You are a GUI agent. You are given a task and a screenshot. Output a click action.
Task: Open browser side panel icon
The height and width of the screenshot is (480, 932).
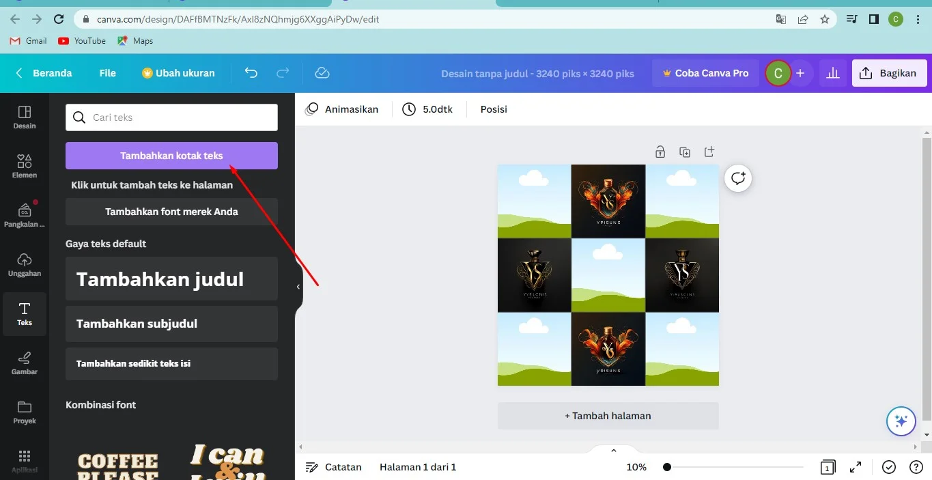click(873, 19)
